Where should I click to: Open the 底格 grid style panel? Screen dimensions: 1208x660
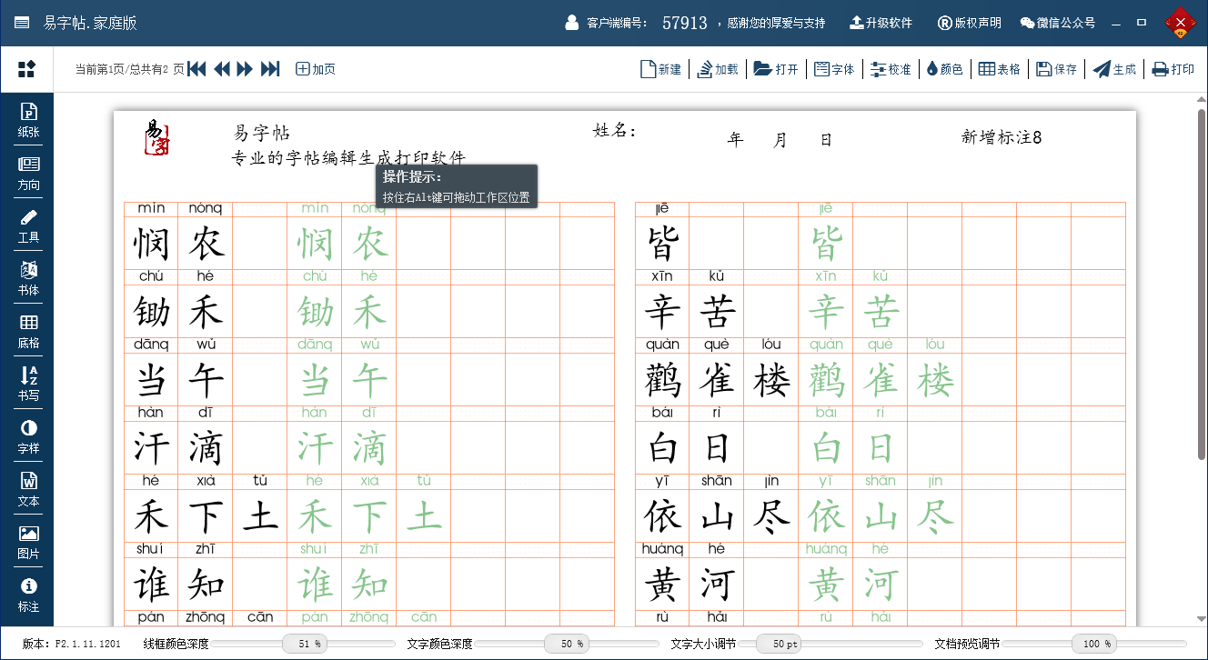click(28, 331)
